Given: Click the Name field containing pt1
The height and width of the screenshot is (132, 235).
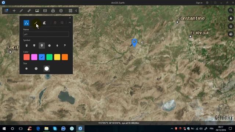Looking at the screenshot, I should click(x=46, y=34).
